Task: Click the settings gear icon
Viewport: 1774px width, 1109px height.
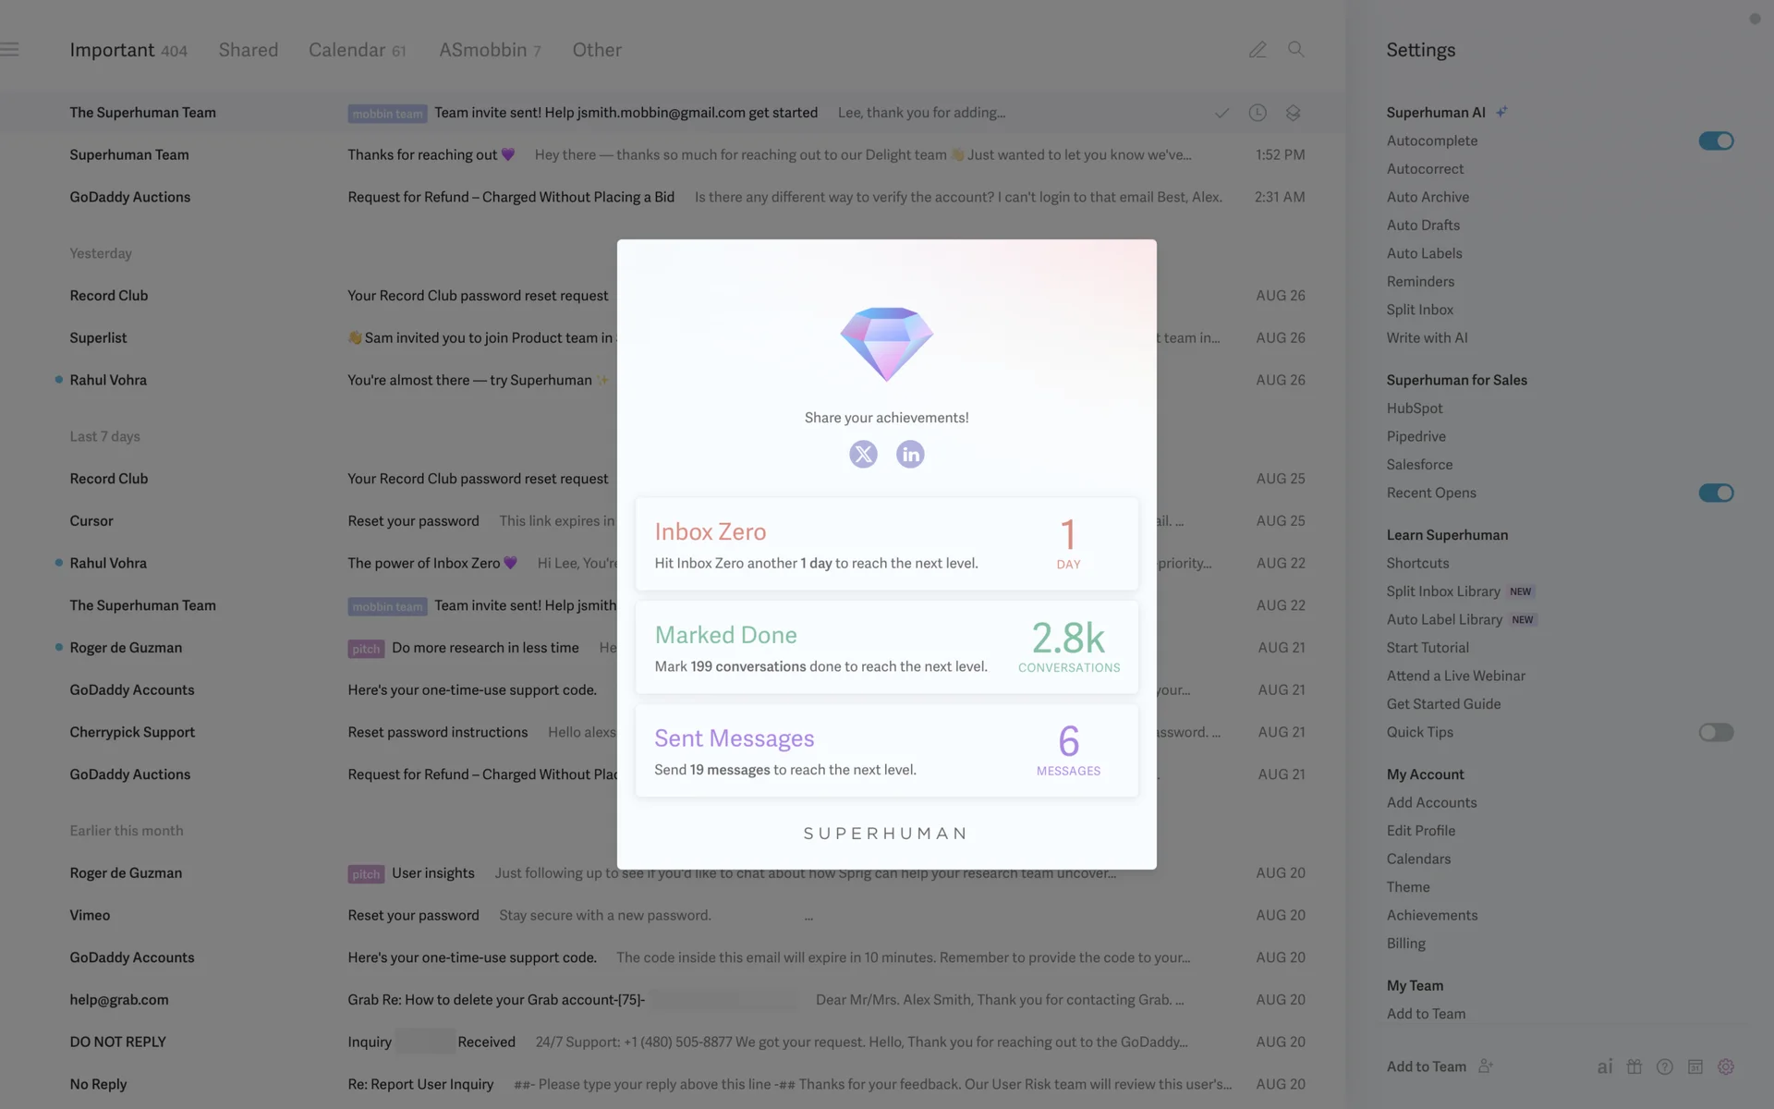Action: [1726, 1066]
